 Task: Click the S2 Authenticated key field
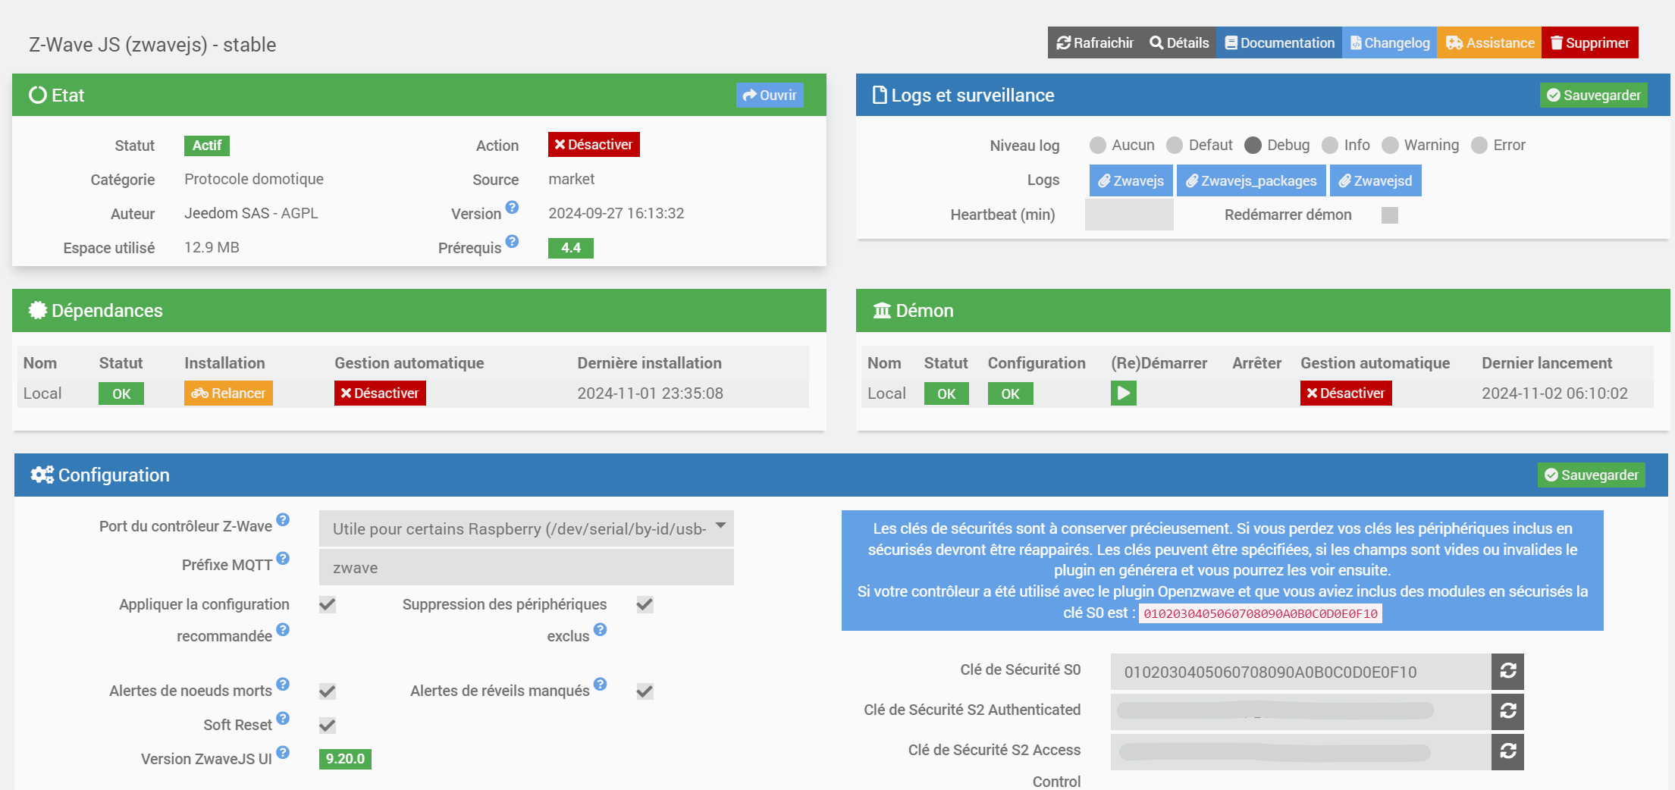[1300, 711]
